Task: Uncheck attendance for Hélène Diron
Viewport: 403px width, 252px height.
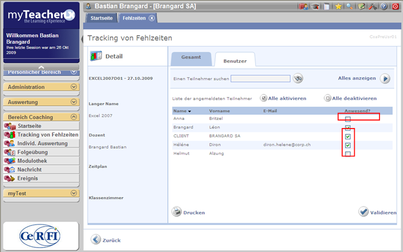Action: [347, 146]
